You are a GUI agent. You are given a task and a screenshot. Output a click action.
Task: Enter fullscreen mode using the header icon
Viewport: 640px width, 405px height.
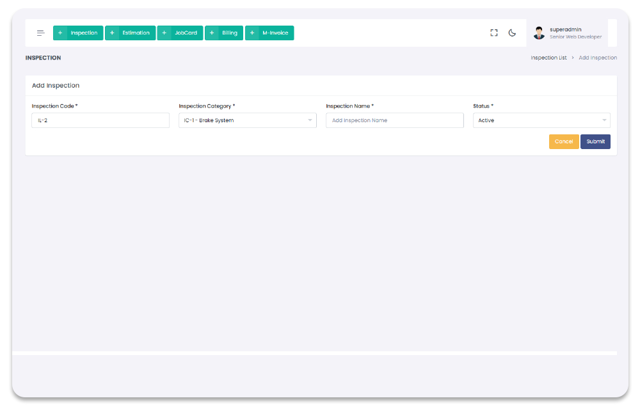494,33
